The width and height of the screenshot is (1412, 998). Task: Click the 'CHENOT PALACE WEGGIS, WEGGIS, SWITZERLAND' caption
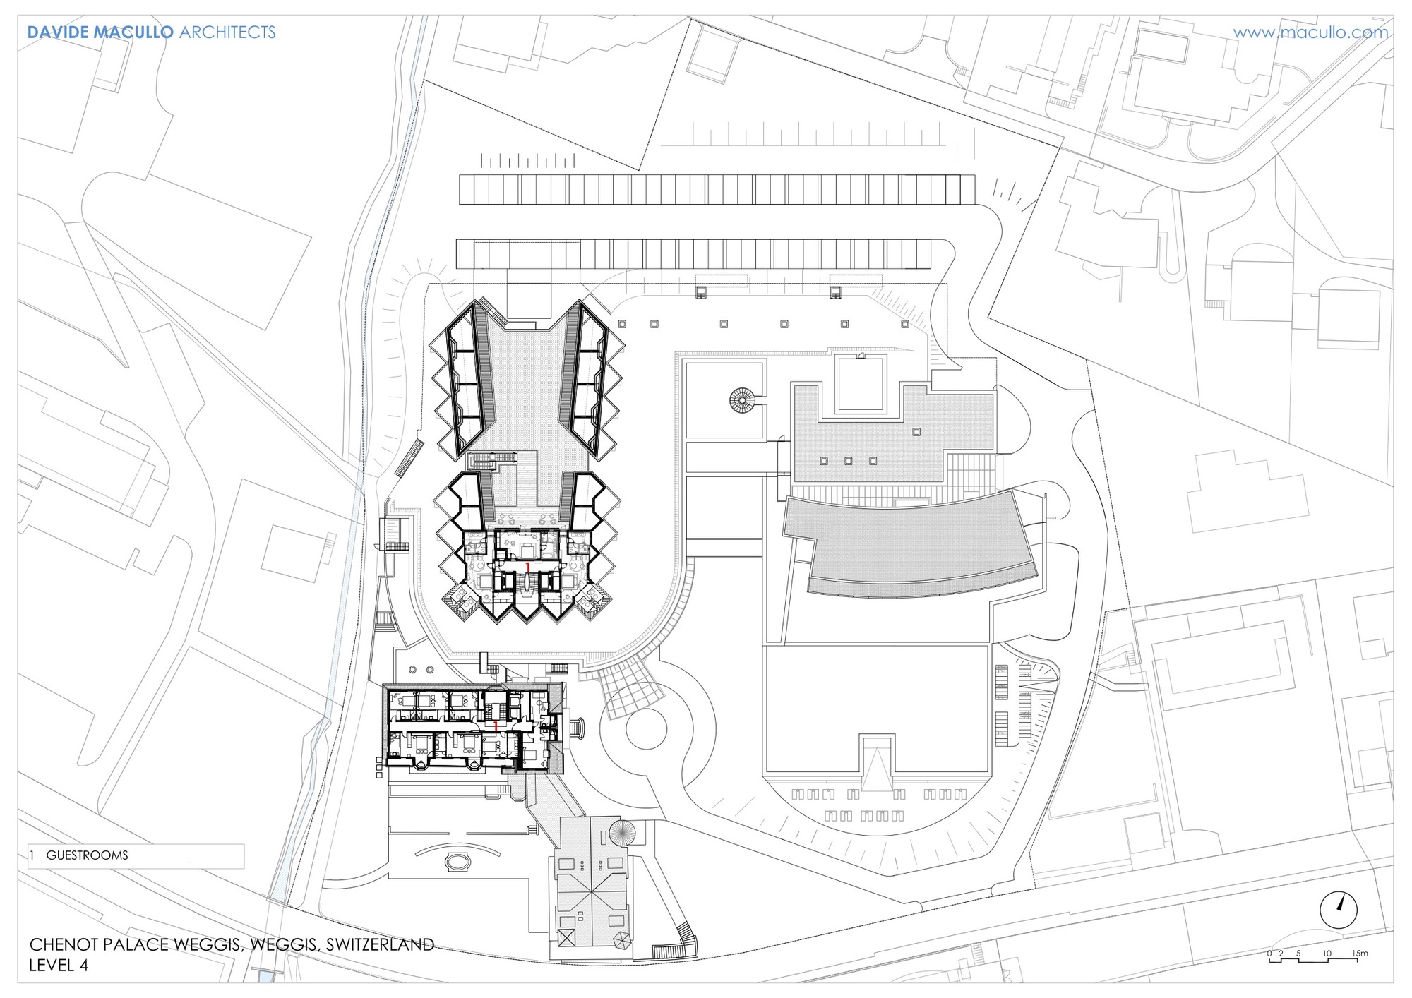pos(232,944)
